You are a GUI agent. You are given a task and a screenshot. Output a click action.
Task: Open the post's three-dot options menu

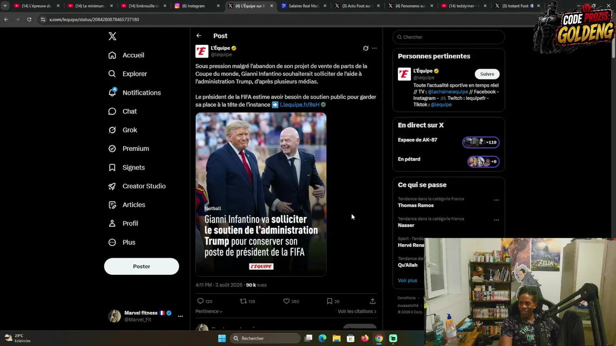(374, 48)
